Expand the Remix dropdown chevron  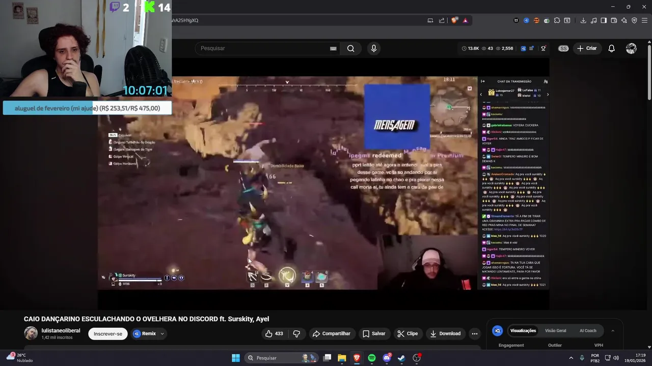tap(162, 333)
